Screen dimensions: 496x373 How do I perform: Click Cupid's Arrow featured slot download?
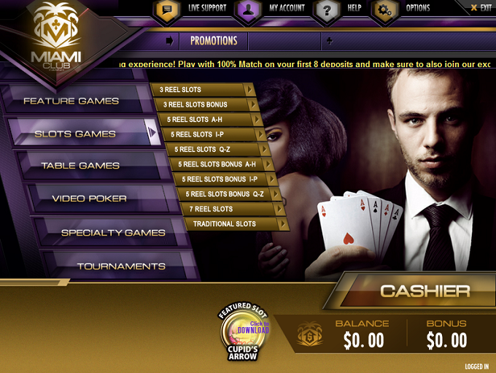[243, 331]
